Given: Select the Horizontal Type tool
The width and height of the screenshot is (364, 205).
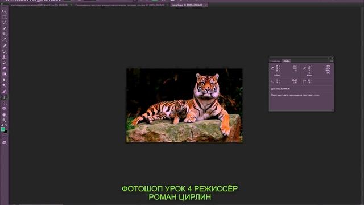Looking at the screenshot, I should (x=4, y=97).
